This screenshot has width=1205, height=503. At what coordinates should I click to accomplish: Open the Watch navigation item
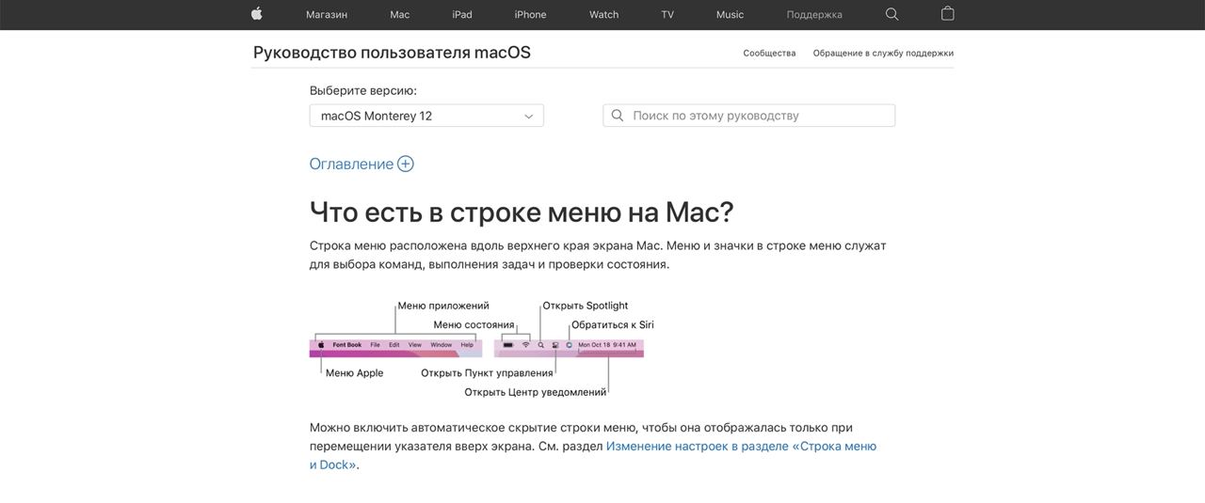tap(603, 14)
